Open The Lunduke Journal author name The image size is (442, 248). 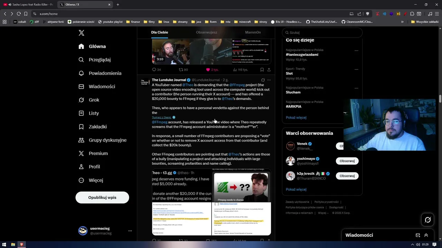pos(169,80)
